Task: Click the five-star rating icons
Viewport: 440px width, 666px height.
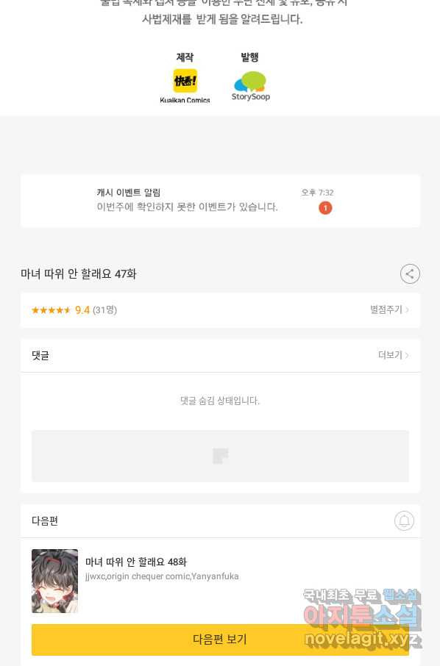Action: click(x=51, y=310)
